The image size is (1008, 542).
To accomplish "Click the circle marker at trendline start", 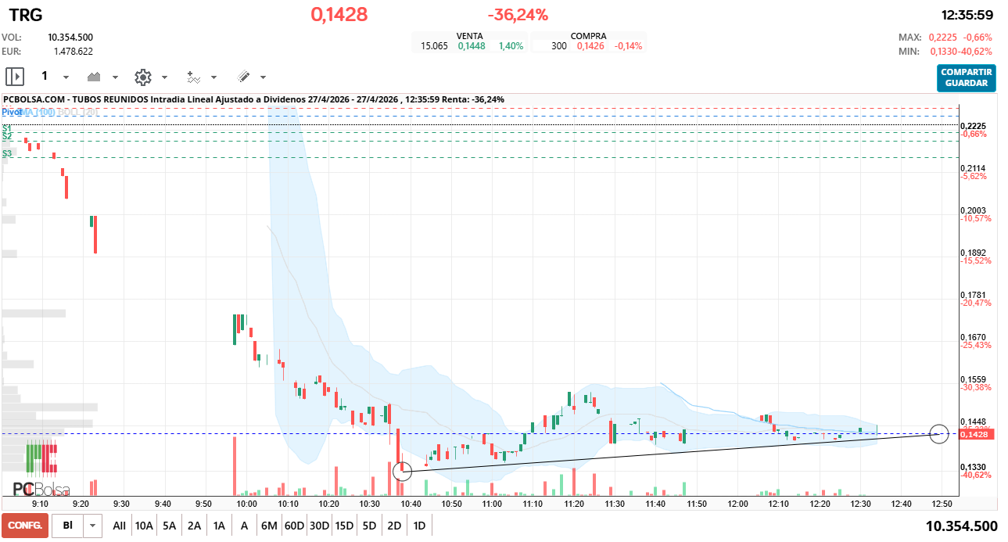I will coord(402,471).
